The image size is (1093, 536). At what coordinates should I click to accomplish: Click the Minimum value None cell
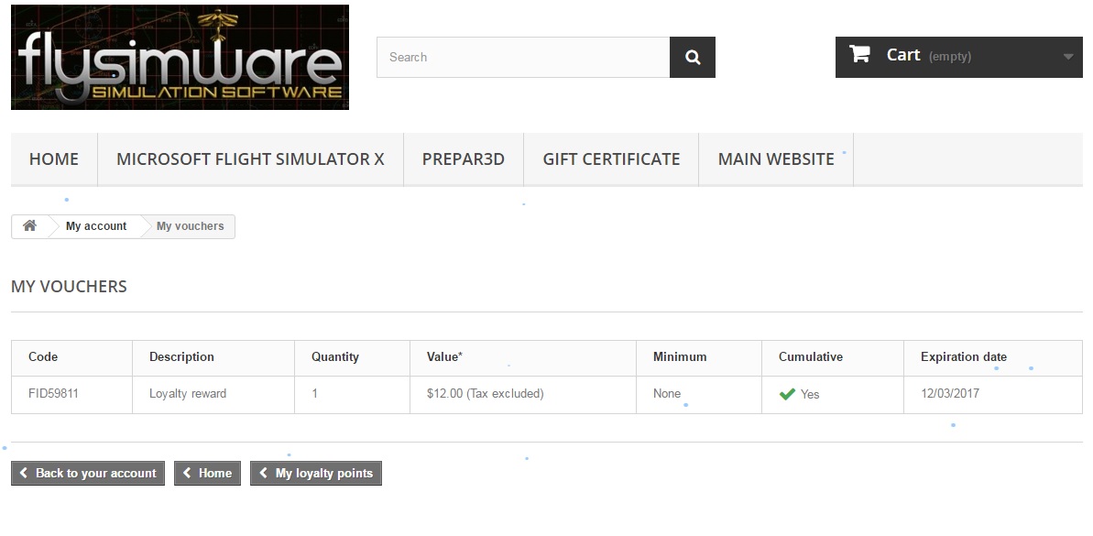pyautogui.click(x=699, y=395)
